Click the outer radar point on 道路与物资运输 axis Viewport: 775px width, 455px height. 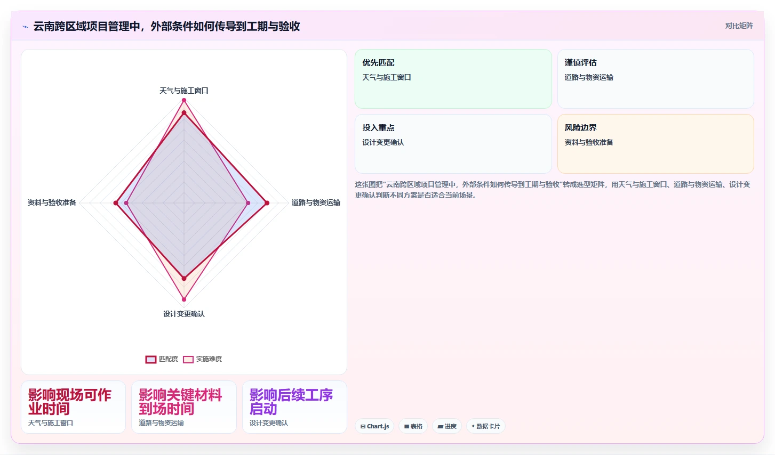[x=267, y=203]
